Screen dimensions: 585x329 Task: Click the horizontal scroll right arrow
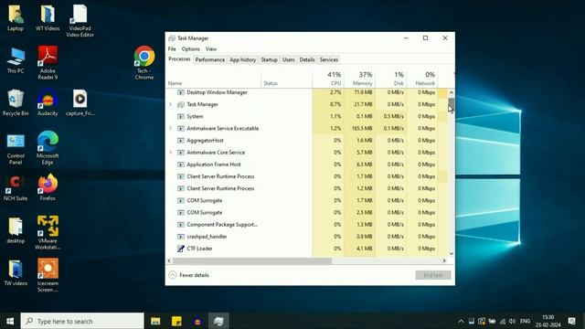point(444,260)
